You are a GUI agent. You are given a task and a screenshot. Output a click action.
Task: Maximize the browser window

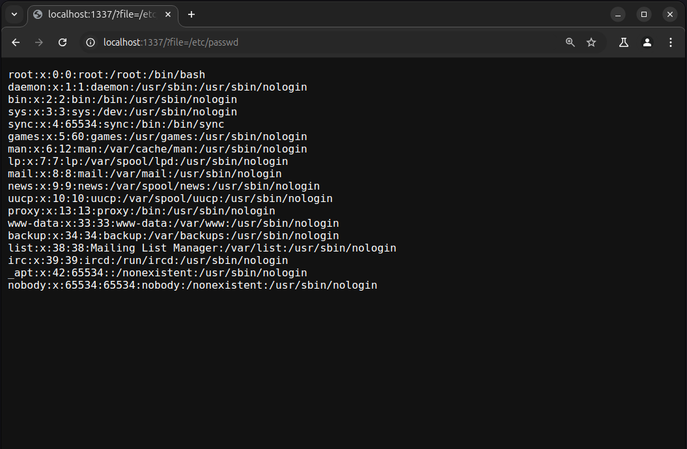[x=644, y=14]
